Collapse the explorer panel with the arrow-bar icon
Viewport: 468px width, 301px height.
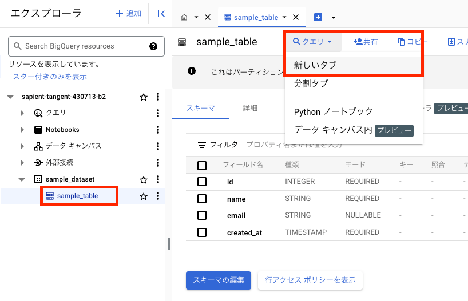[161, 14]
